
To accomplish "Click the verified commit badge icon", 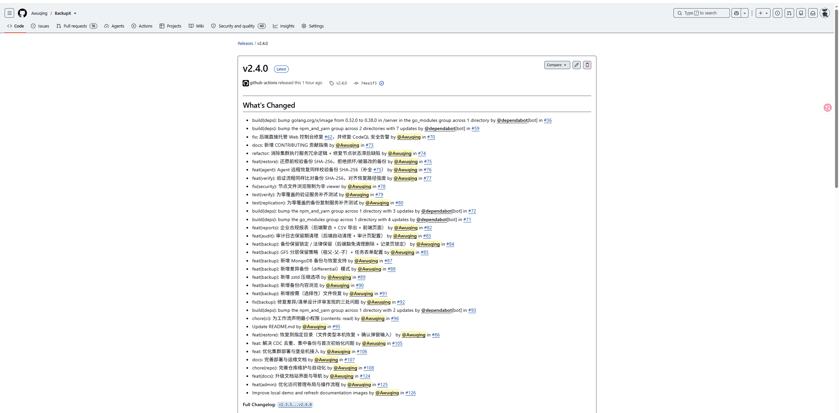I will point(381,83).
